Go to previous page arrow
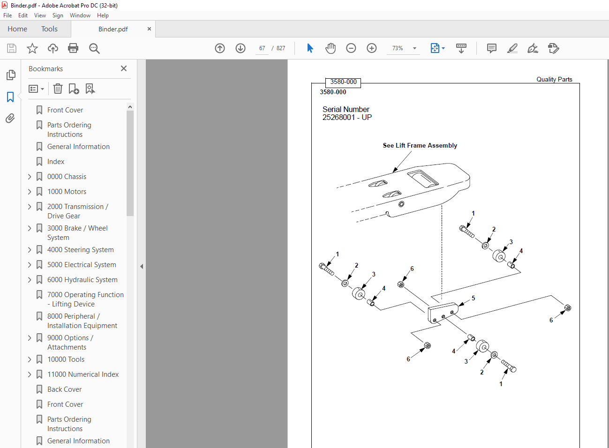Viewport: 609px width, 448px height. (220, 48)
